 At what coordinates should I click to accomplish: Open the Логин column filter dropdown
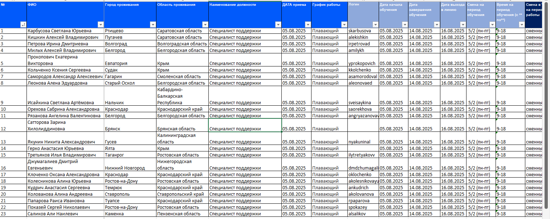point(375,24)
